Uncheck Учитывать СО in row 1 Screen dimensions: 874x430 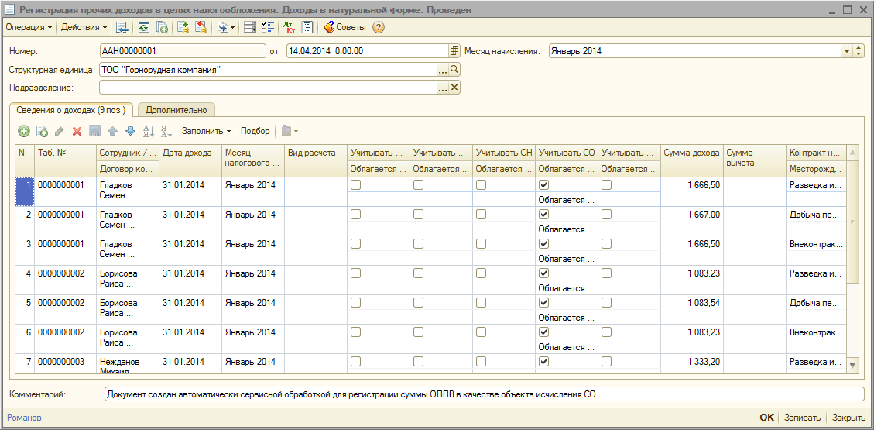click(x=543, y=185)
